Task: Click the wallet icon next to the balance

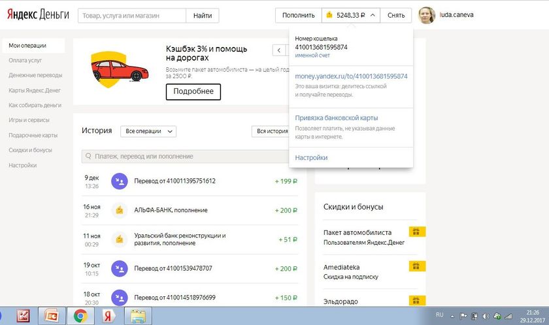Action: (329, 15)
